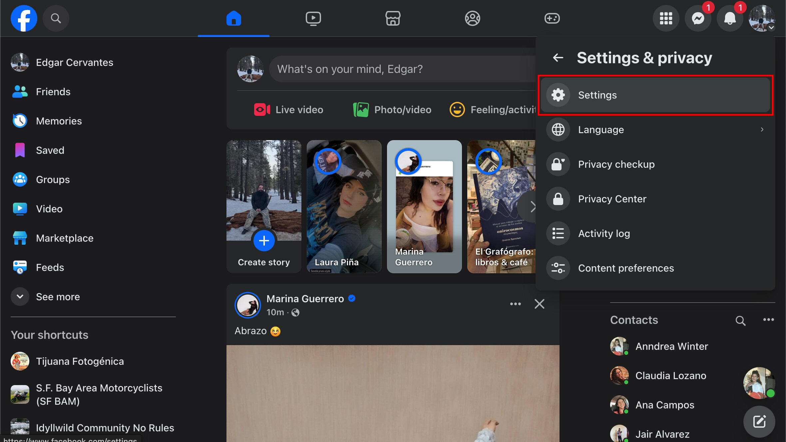Expand the See more sidebar option

point(58,296)
